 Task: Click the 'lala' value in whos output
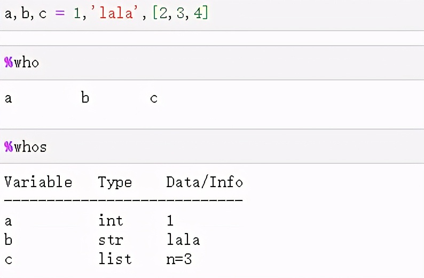point(183,240)
